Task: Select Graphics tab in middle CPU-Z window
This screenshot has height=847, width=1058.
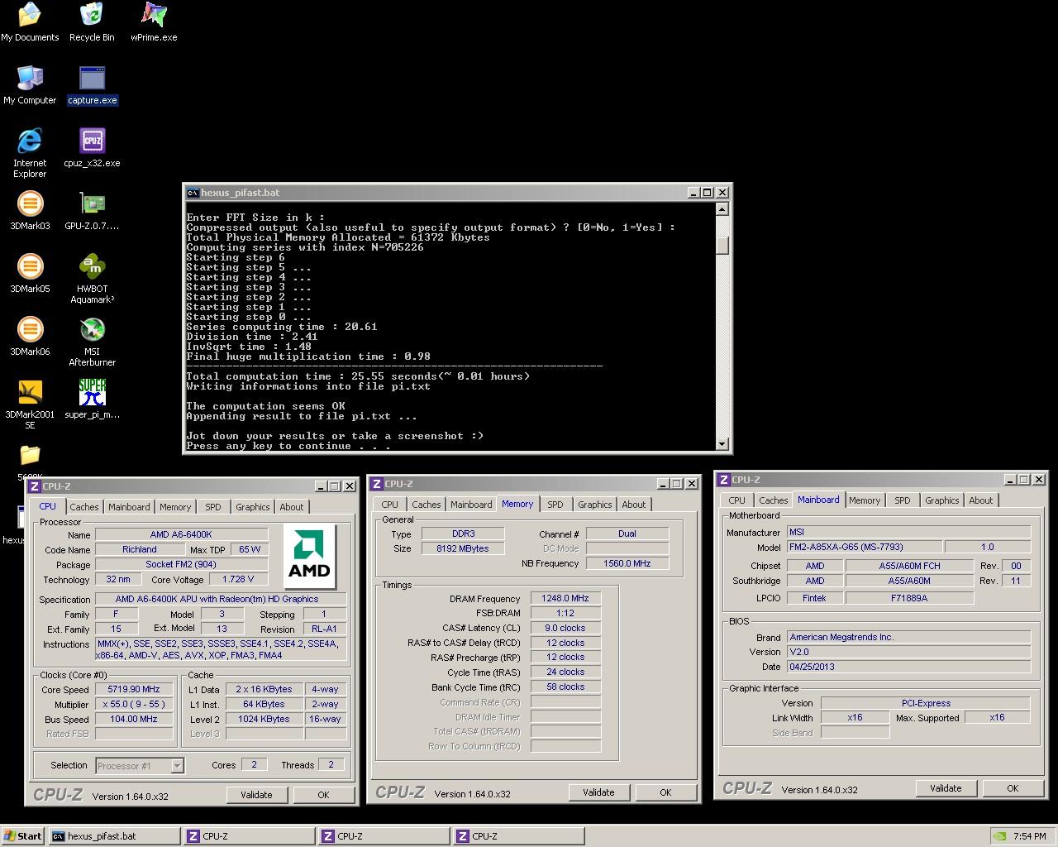Action: 594,505
